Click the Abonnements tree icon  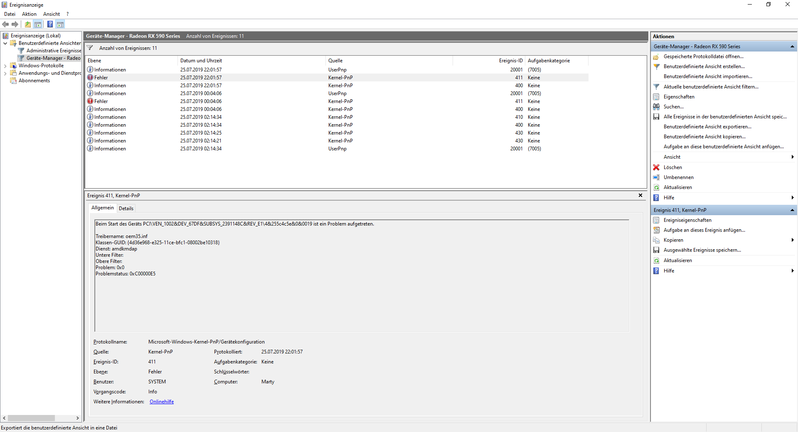[13, 81]
